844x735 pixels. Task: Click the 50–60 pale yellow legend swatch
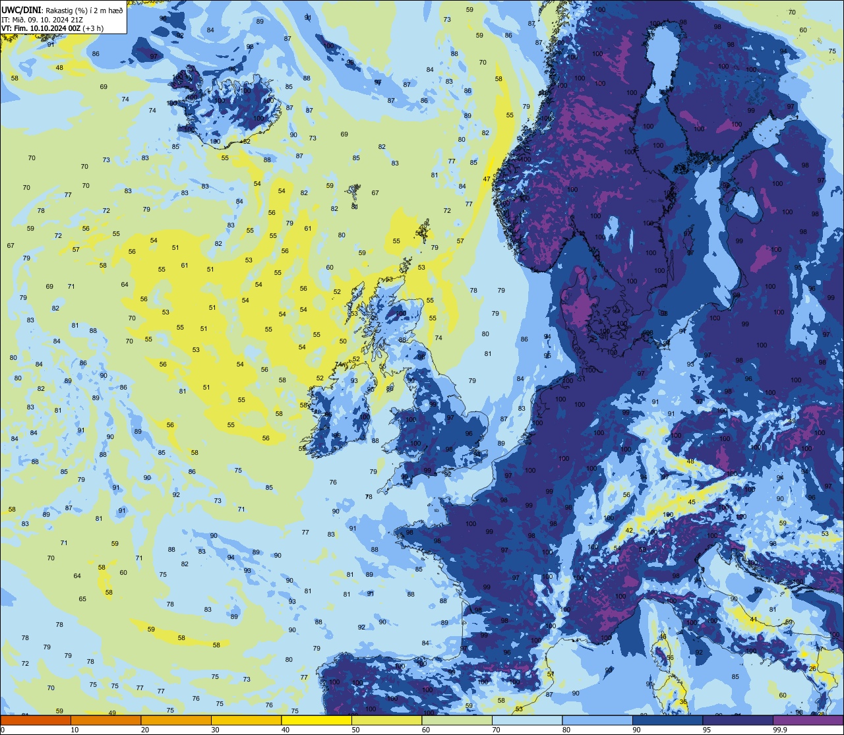click(386, 720)
